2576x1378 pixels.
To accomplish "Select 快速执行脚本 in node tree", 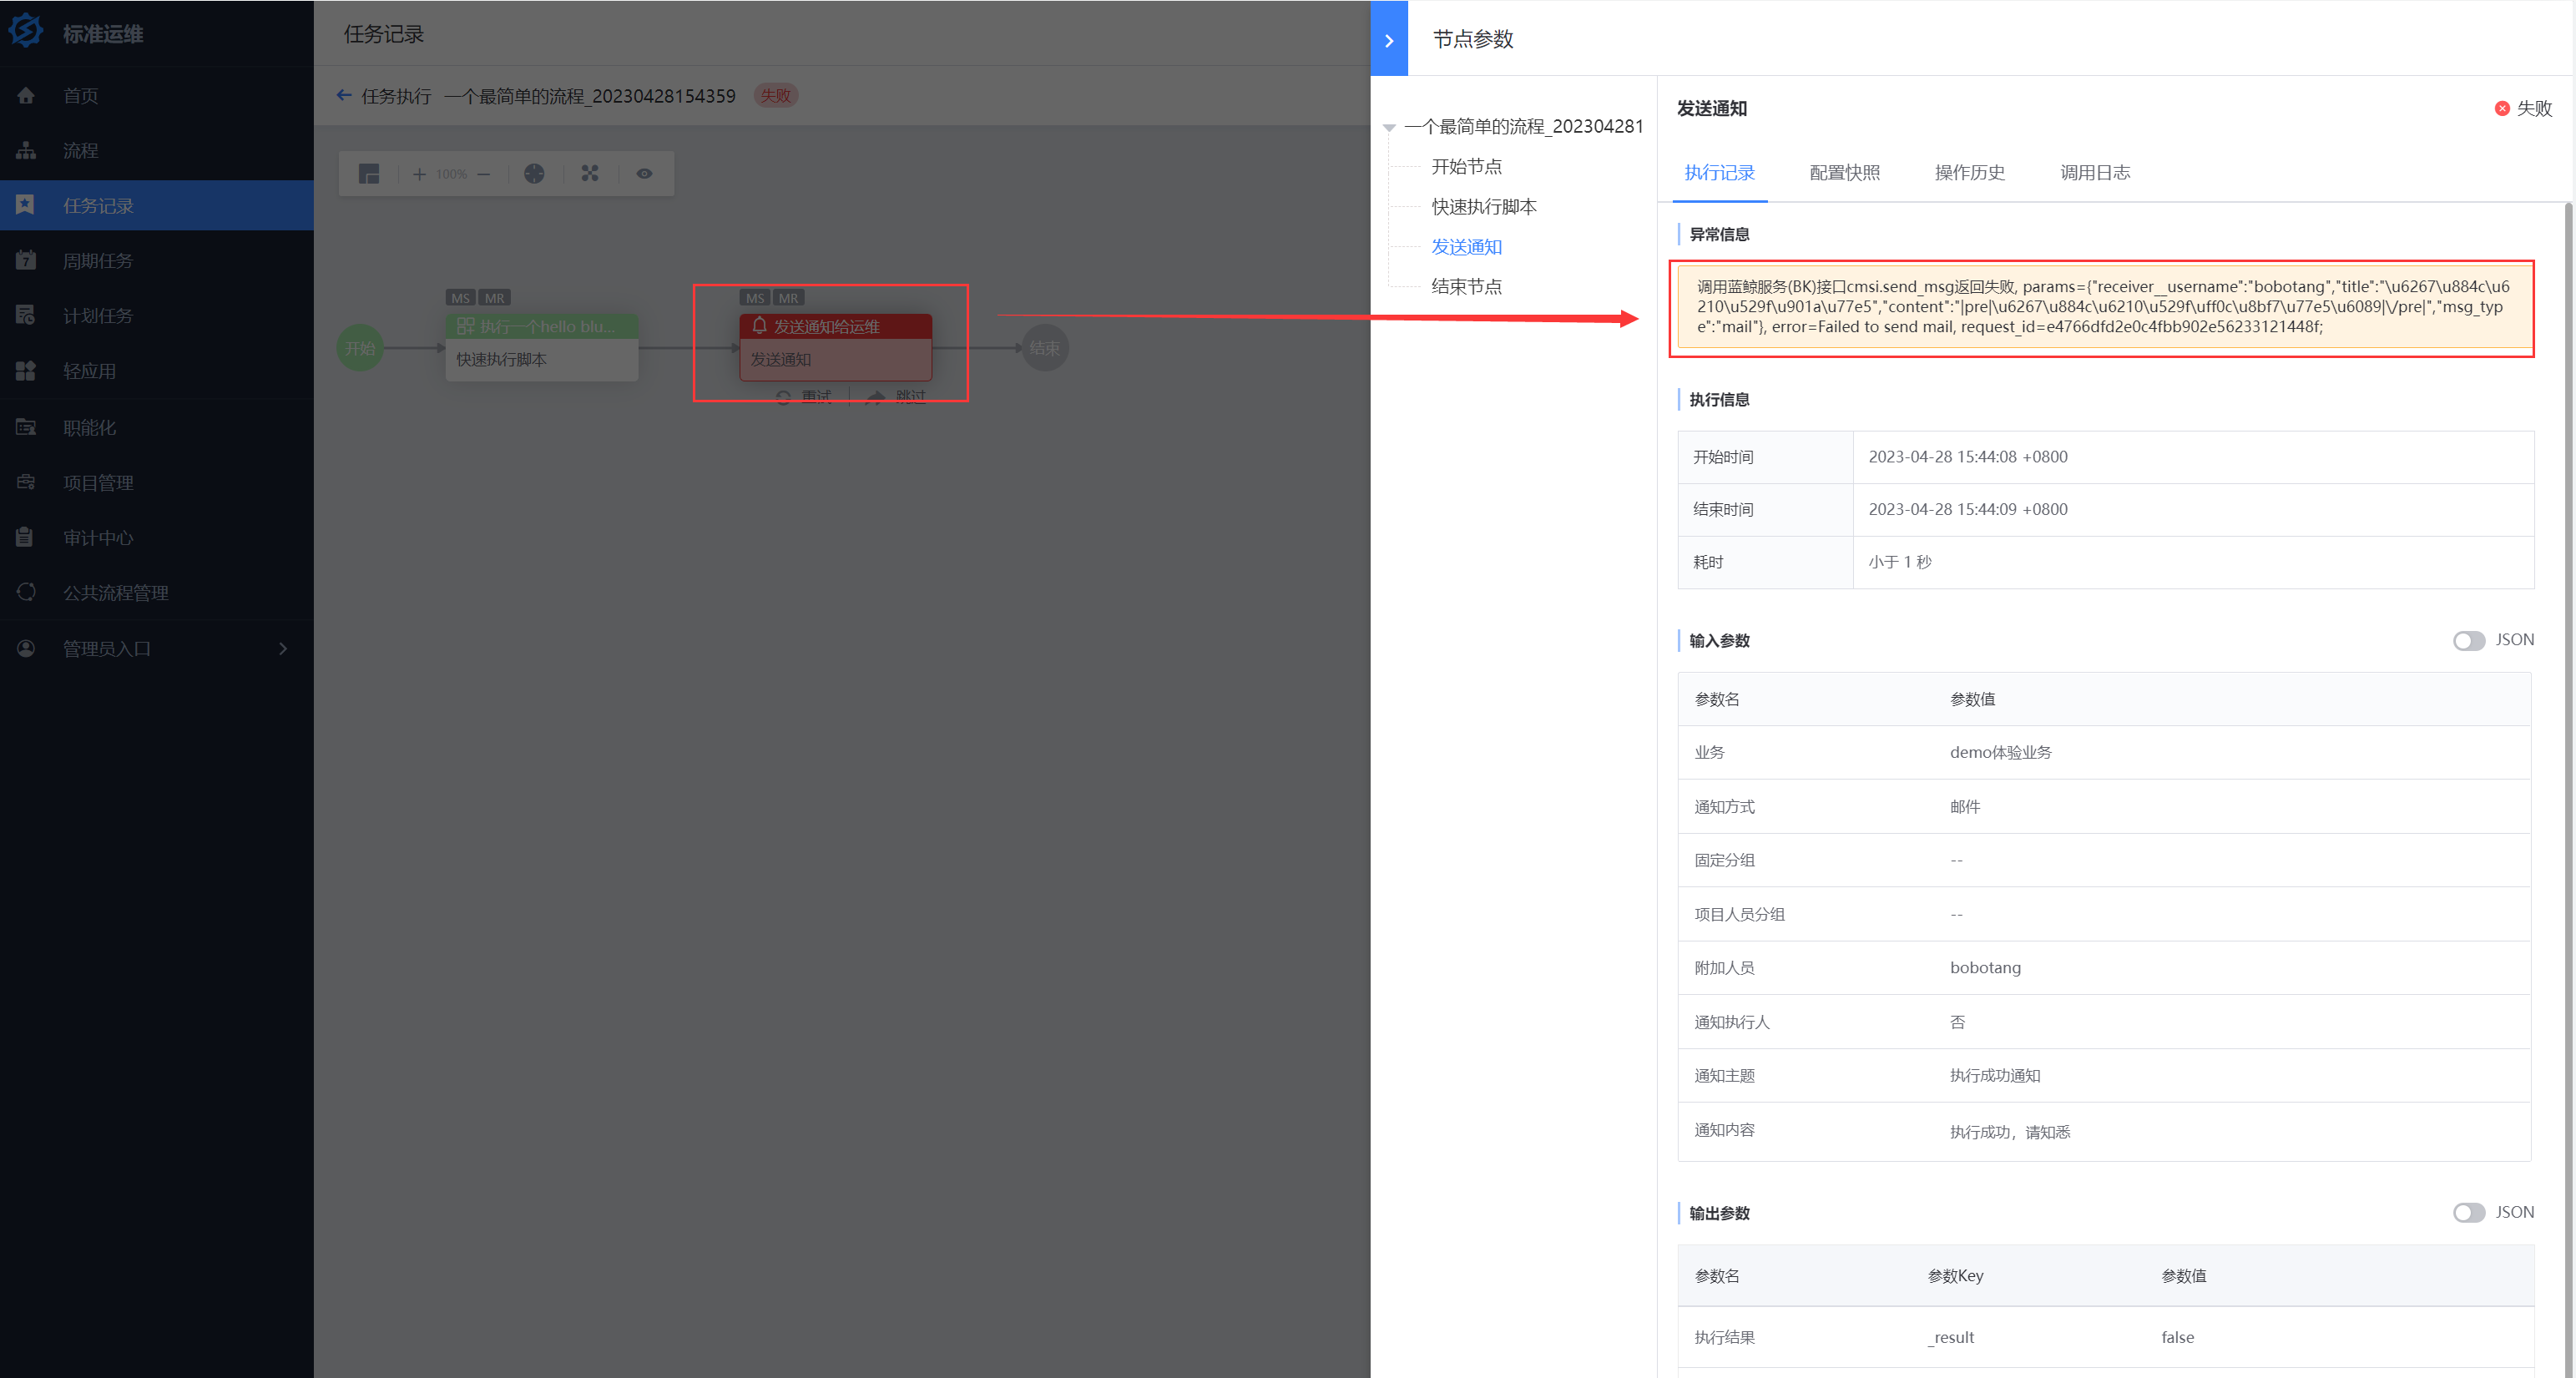I will coord(1484,206).
